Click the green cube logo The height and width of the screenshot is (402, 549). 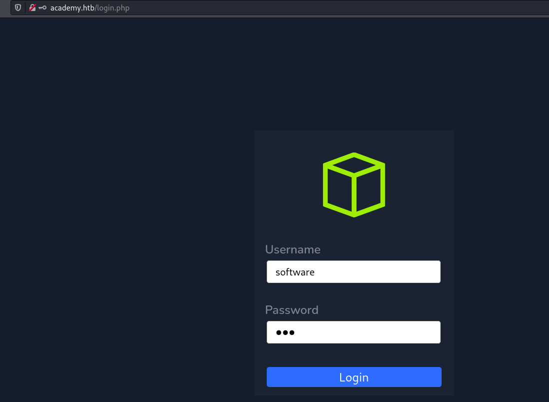(x=354, y=185)
